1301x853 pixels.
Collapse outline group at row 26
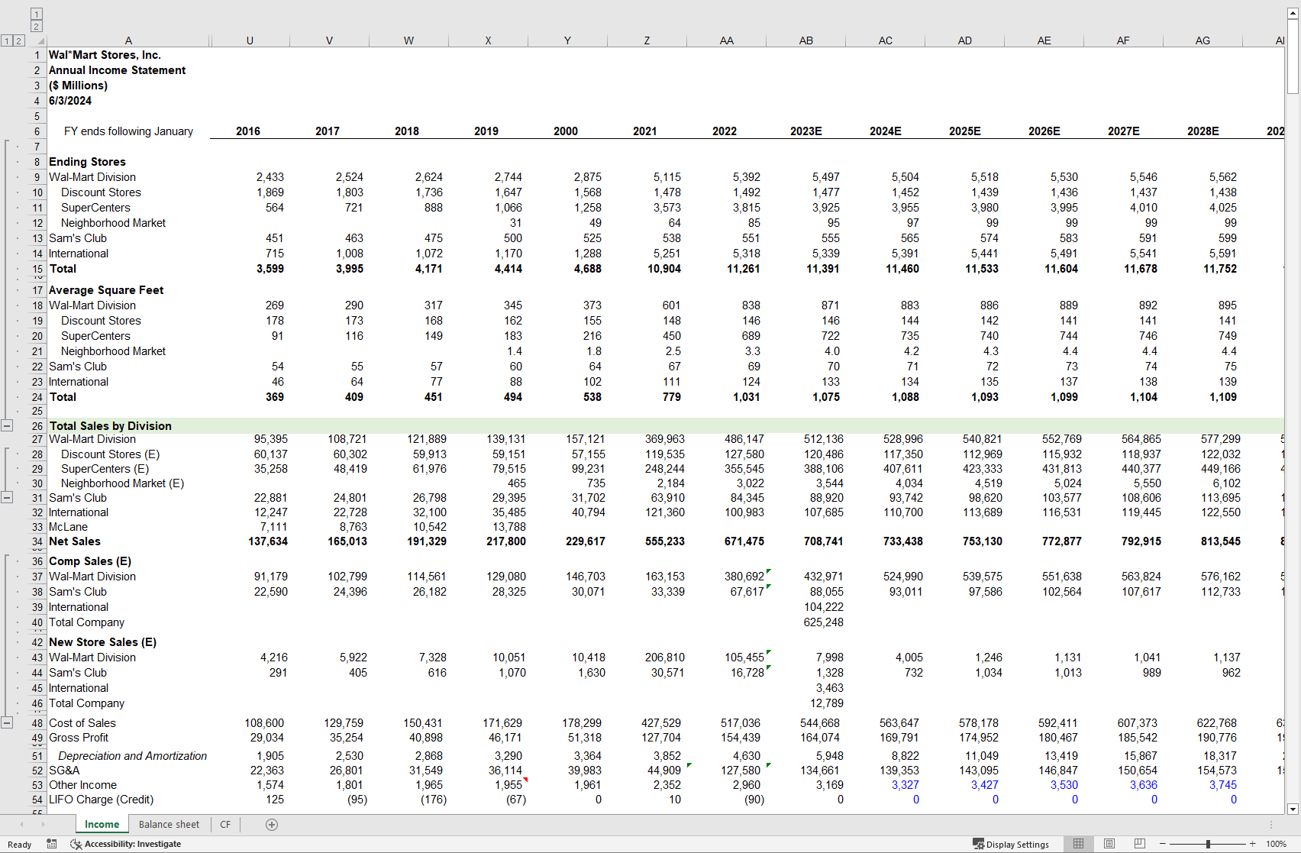click(7, 425)
